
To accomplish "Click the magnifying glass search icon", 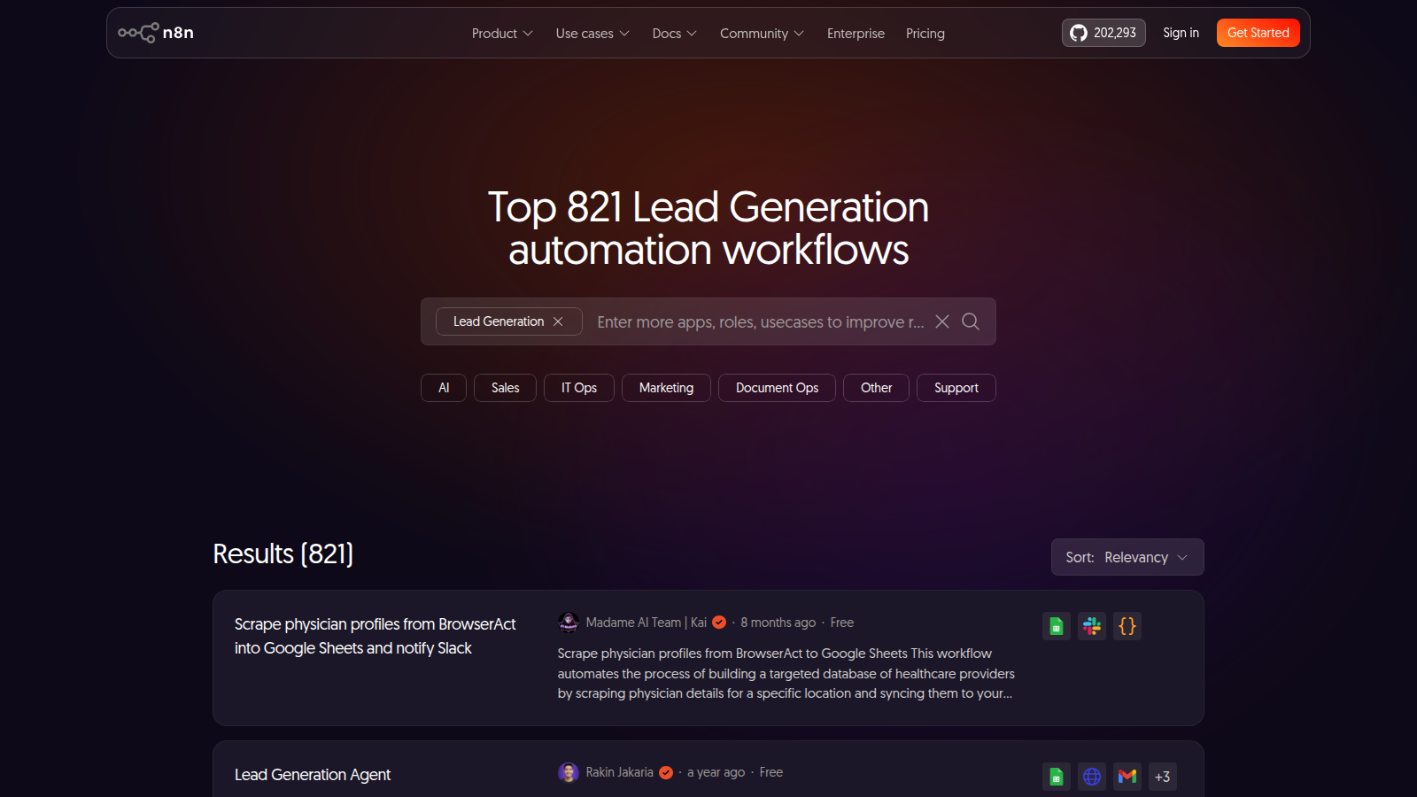I will [971, 321].
